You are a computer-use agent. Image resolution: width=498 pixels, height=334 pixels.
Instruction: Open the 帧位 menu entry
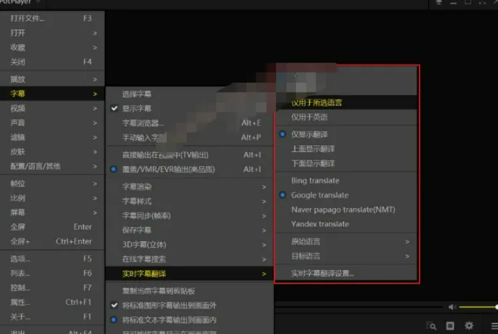coord(52,184)
